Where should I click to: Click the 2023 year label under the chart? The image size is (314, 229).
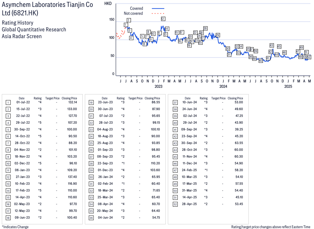pos(158,87)
